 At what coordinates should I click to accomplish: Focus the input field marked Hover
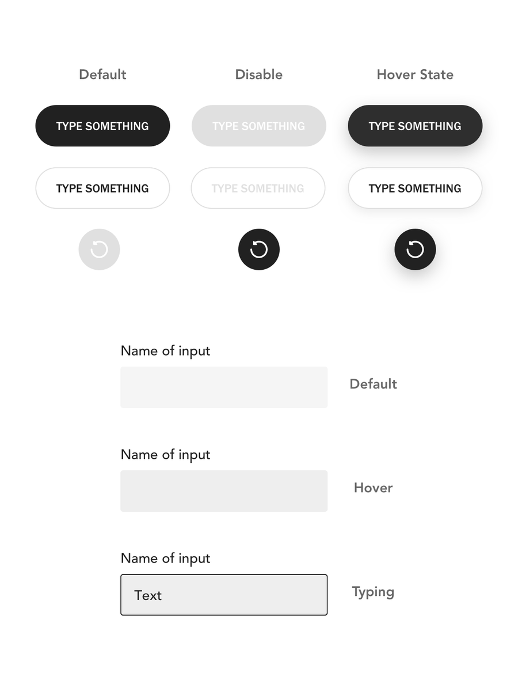(x=224, y=491)
